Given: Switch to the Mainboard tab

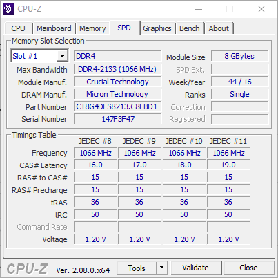Looking at the screenshot, I should point(54,28).
